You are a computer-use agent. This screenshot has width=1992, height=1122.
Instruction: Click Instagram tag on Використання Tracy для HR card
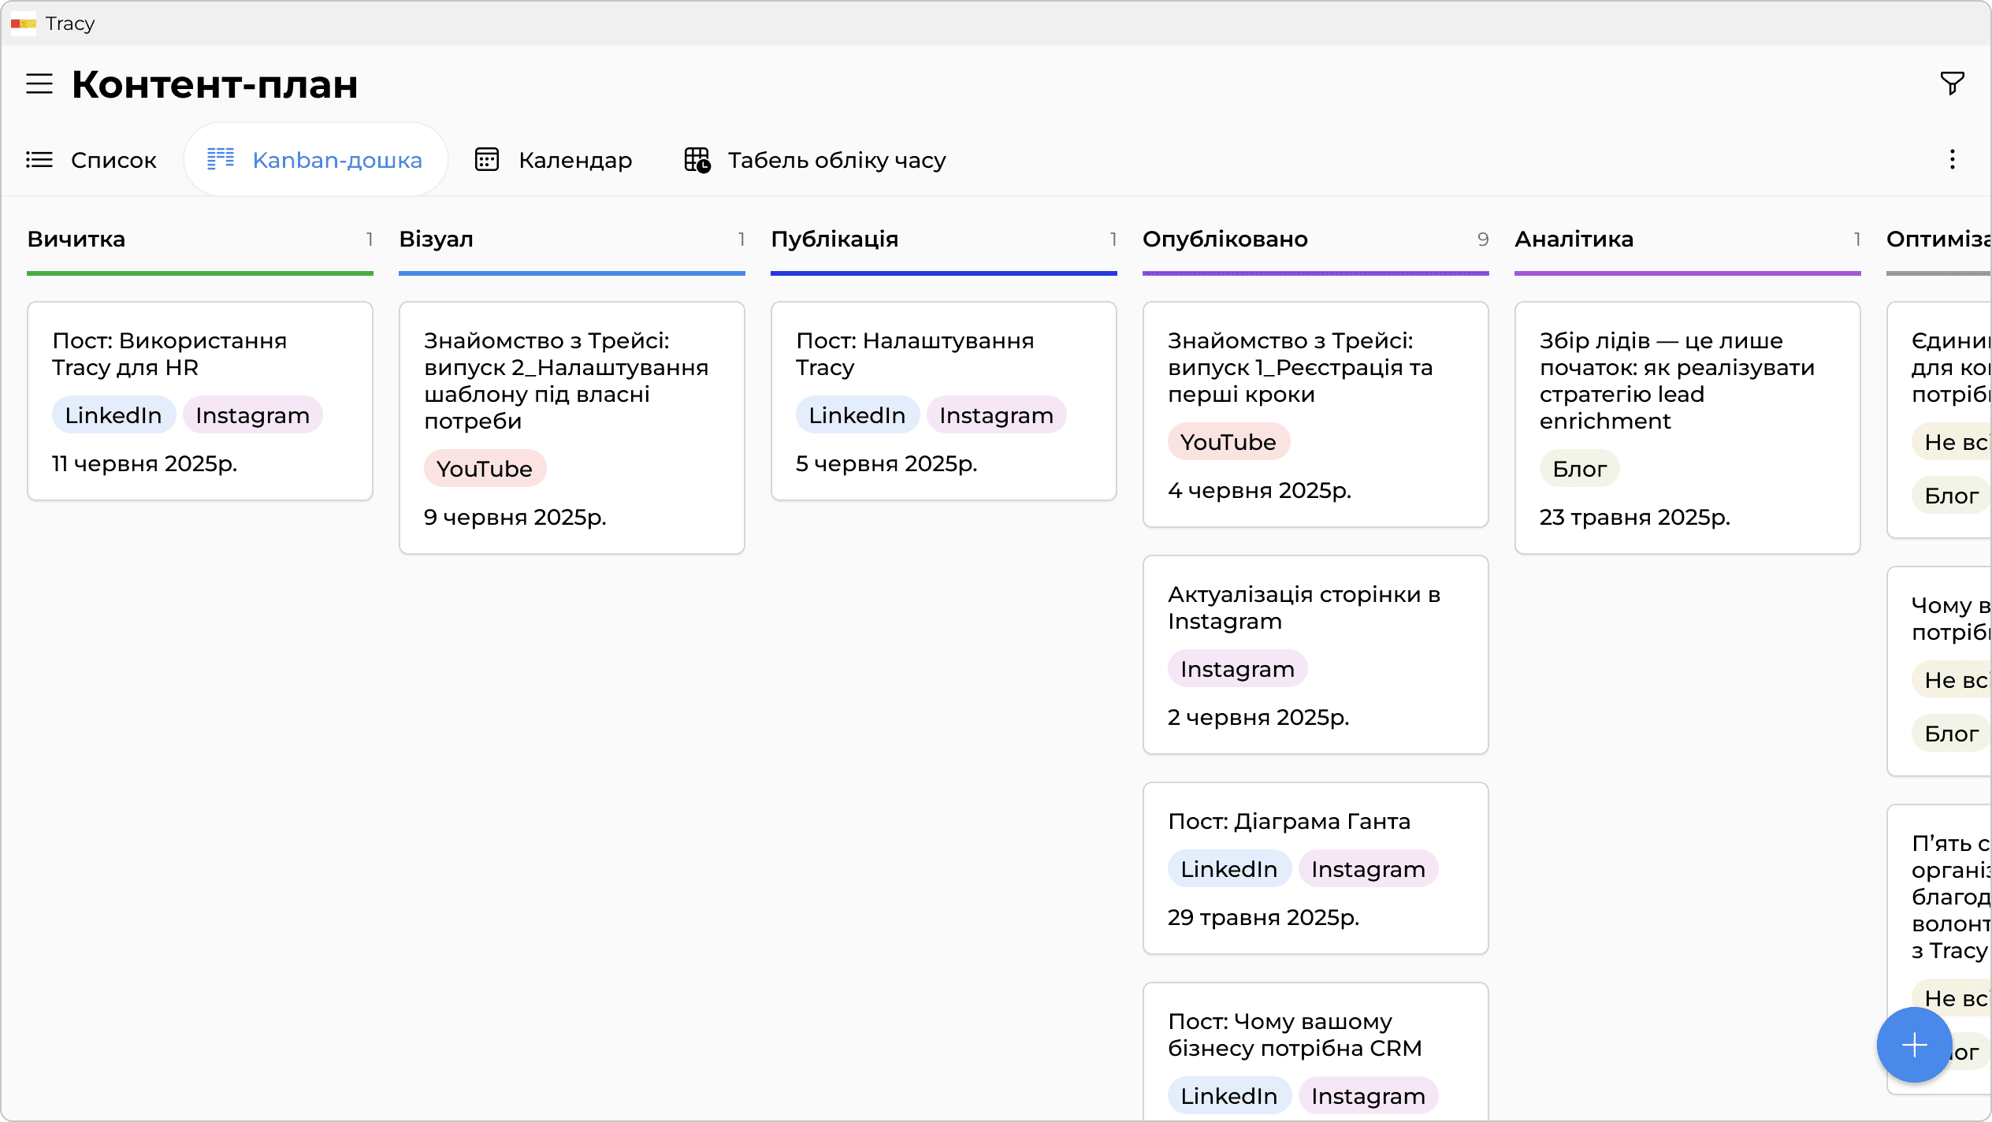point(253,415)
